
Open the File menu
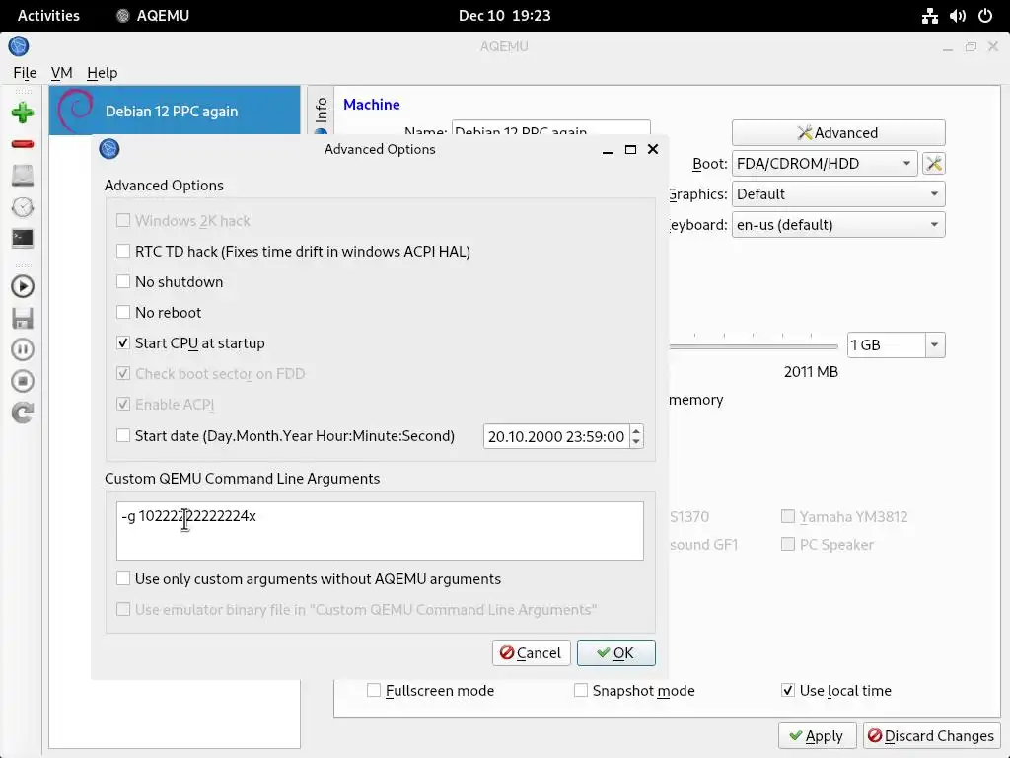pyautogui.click(x=25, y=73)
